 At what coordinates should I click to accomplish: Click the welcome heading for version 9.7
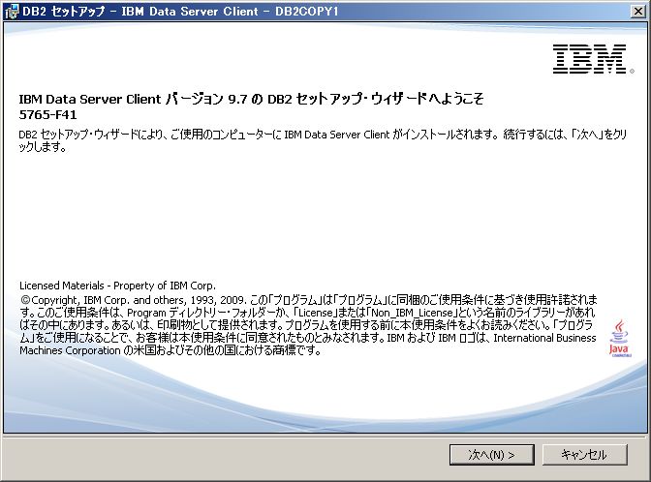click(251, 99)
